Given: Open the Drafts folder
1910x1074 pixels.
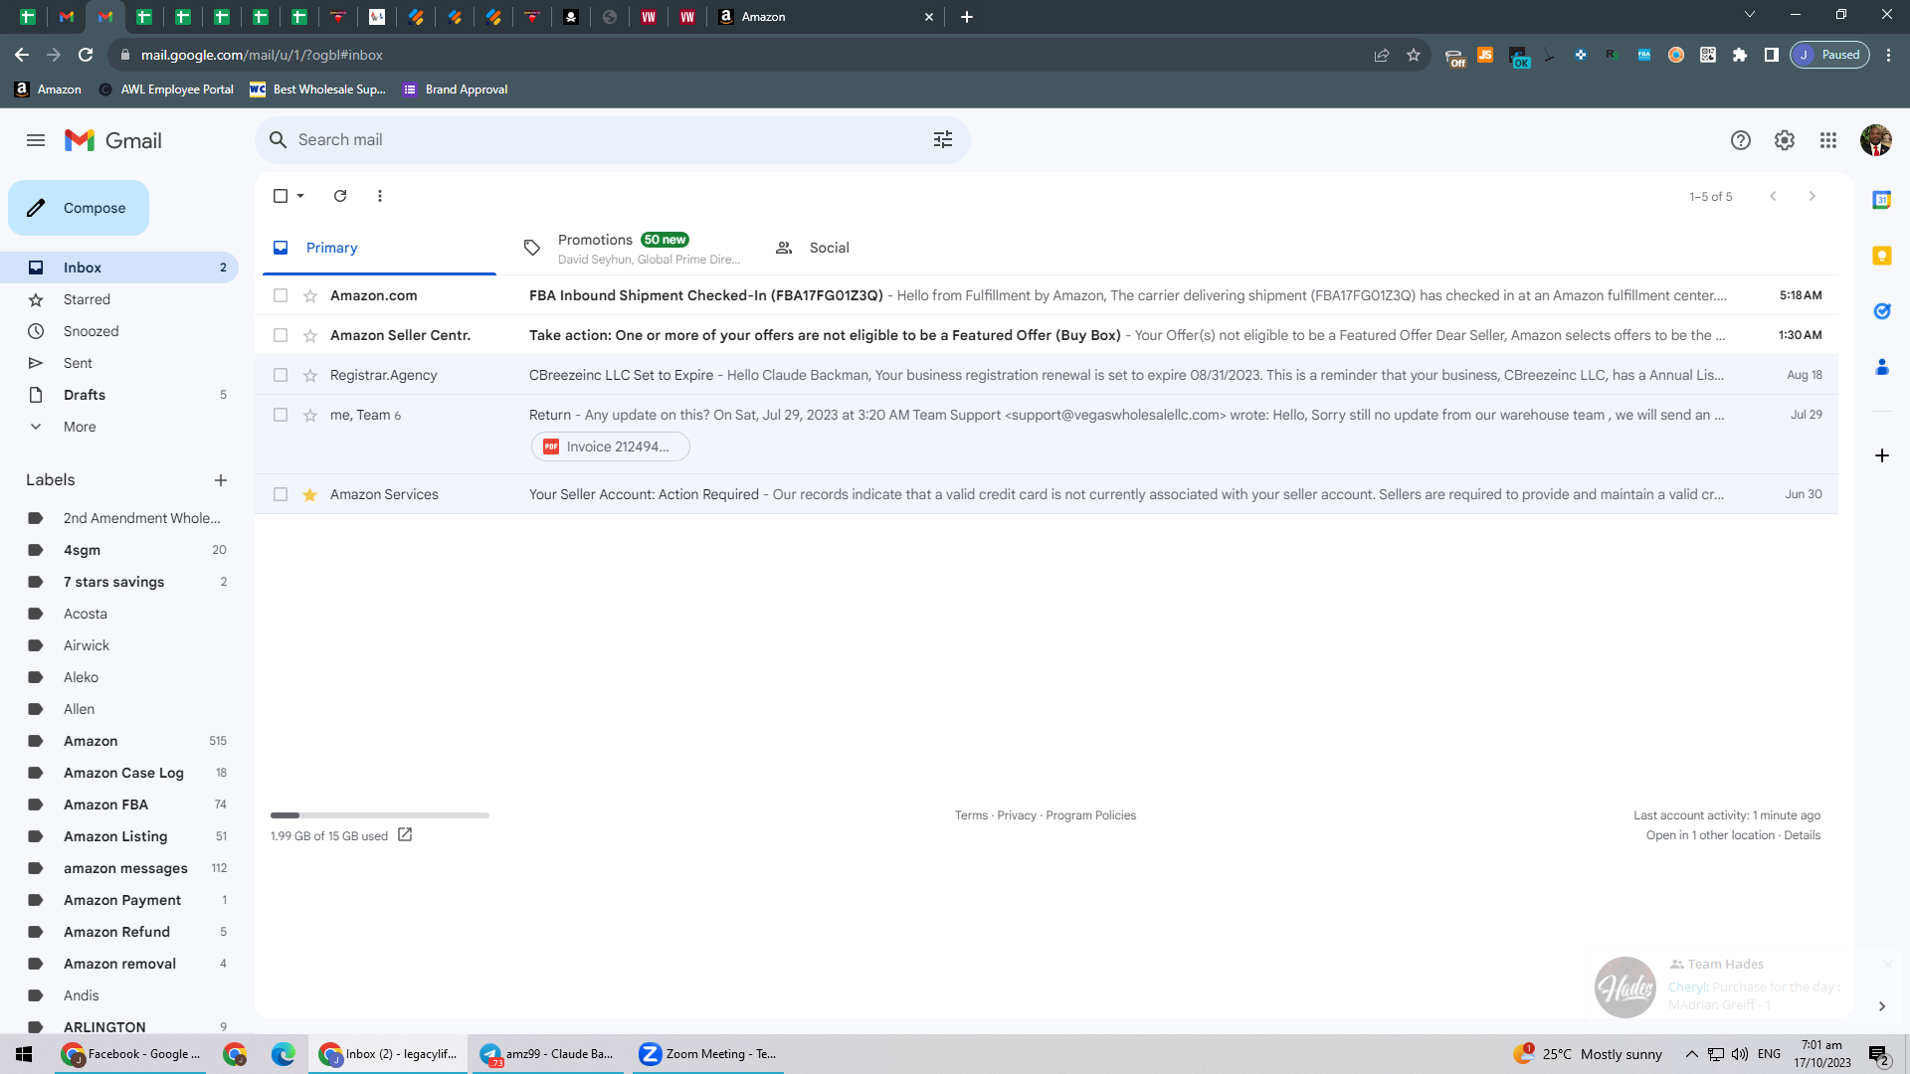Looking at the screenshot, I should 119,395.
